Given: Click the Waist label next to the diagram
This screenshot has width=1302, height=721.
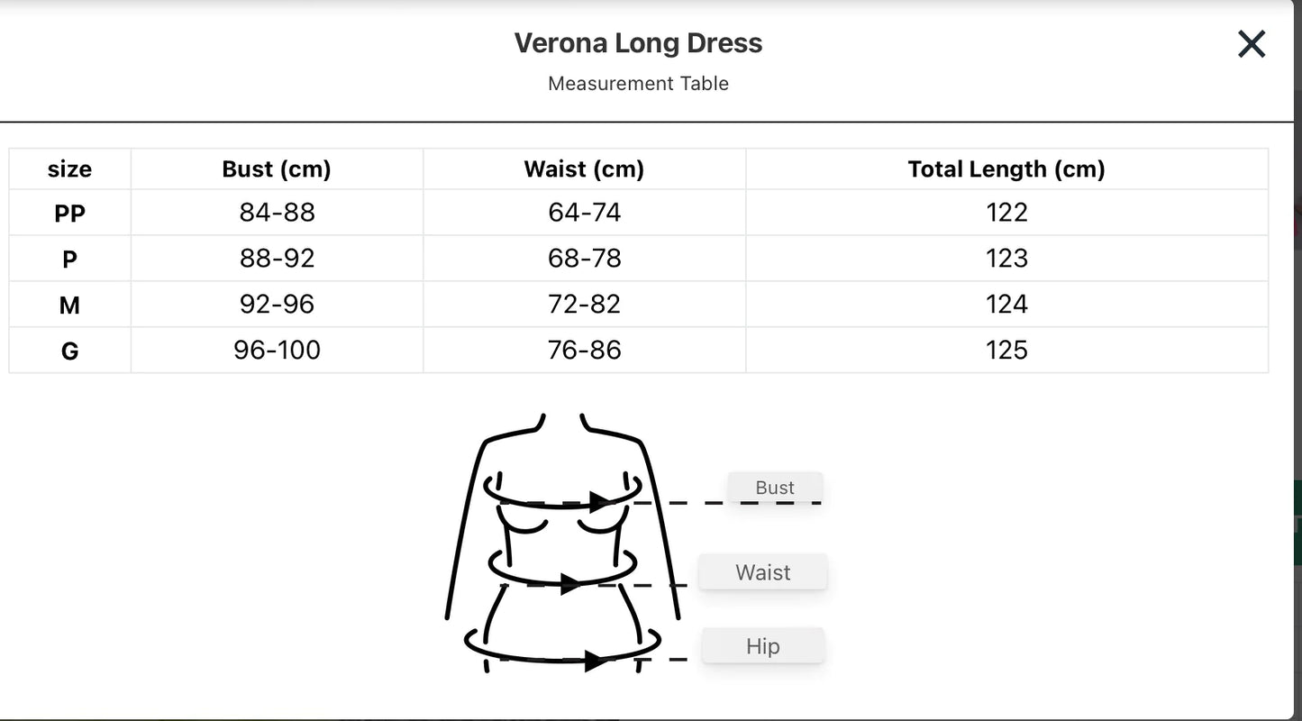Looking at the screenshot, I should (762, 571).
